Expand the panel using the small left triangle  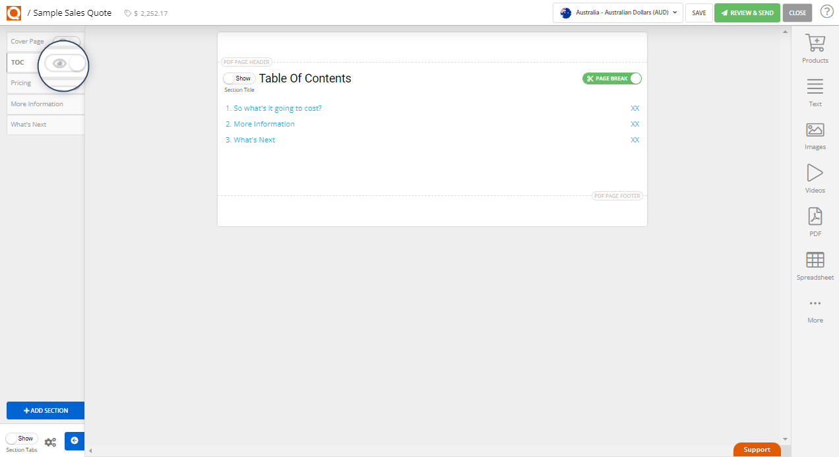pyautogui.click(x=90, y=451)
